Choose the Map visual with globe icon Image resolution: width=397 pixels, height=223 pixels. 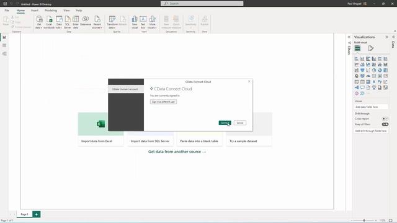coord(357,76)
